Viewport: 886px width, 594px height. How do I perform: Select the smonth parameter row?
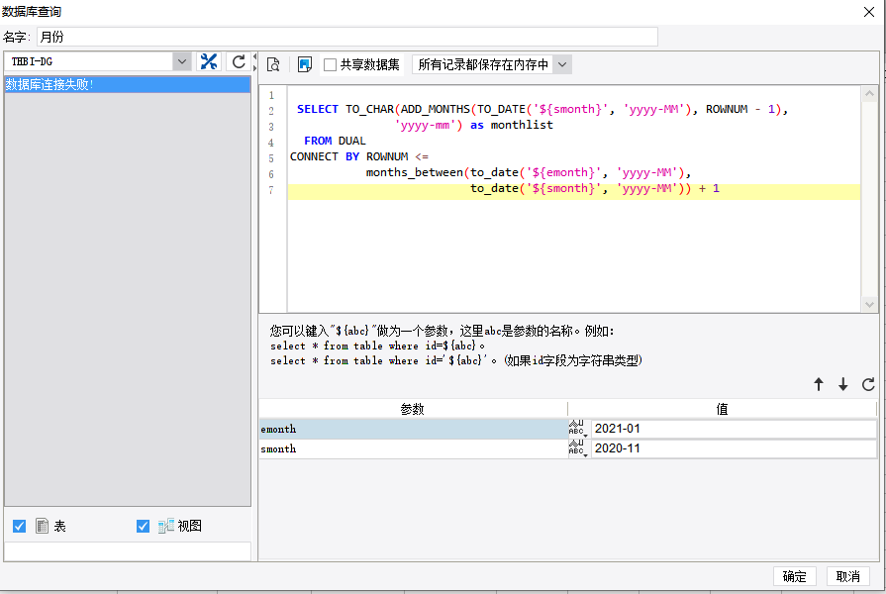coord(414,448)
